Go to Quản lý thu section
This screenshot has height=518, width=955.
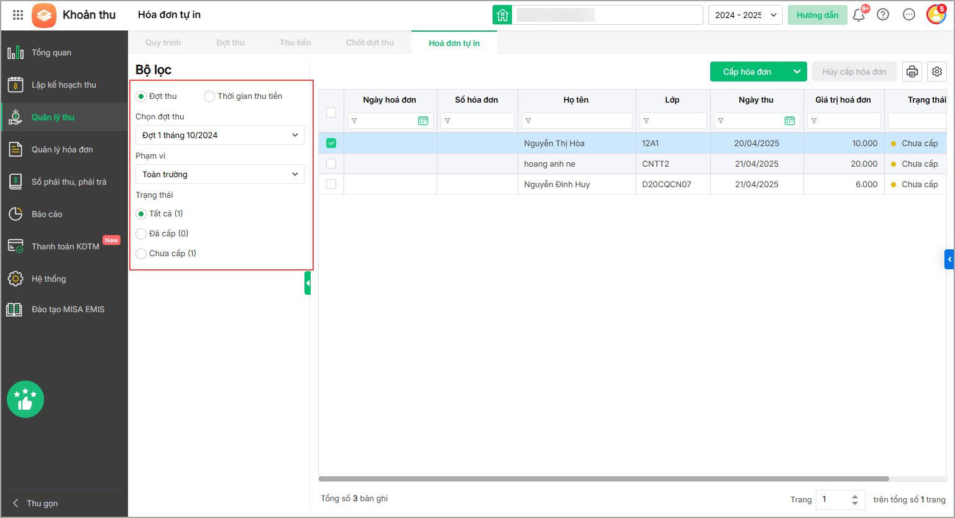65,117
